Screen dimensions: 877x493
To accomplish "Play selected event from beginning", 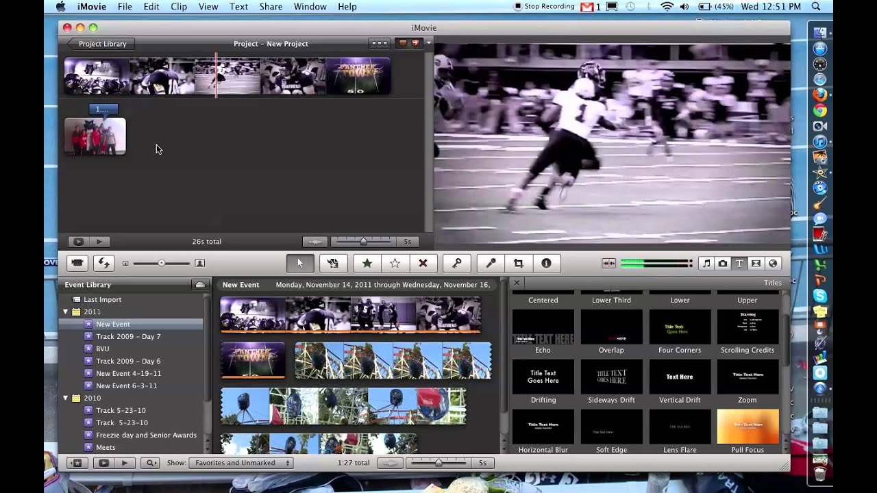I will [124, 463].
